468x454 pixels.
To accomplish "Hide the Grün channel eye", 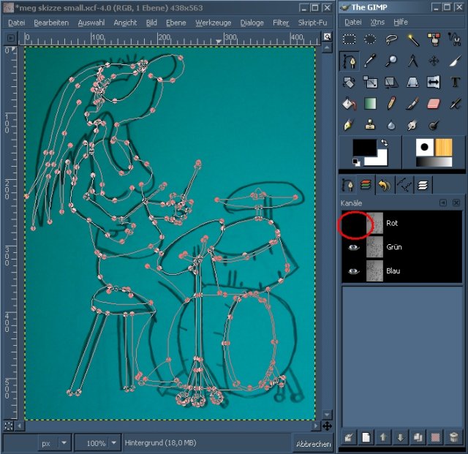I will [x=353, y=247].
